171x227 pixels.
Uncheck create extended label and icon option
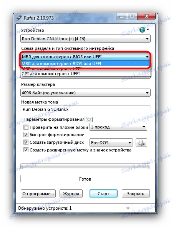26,150
